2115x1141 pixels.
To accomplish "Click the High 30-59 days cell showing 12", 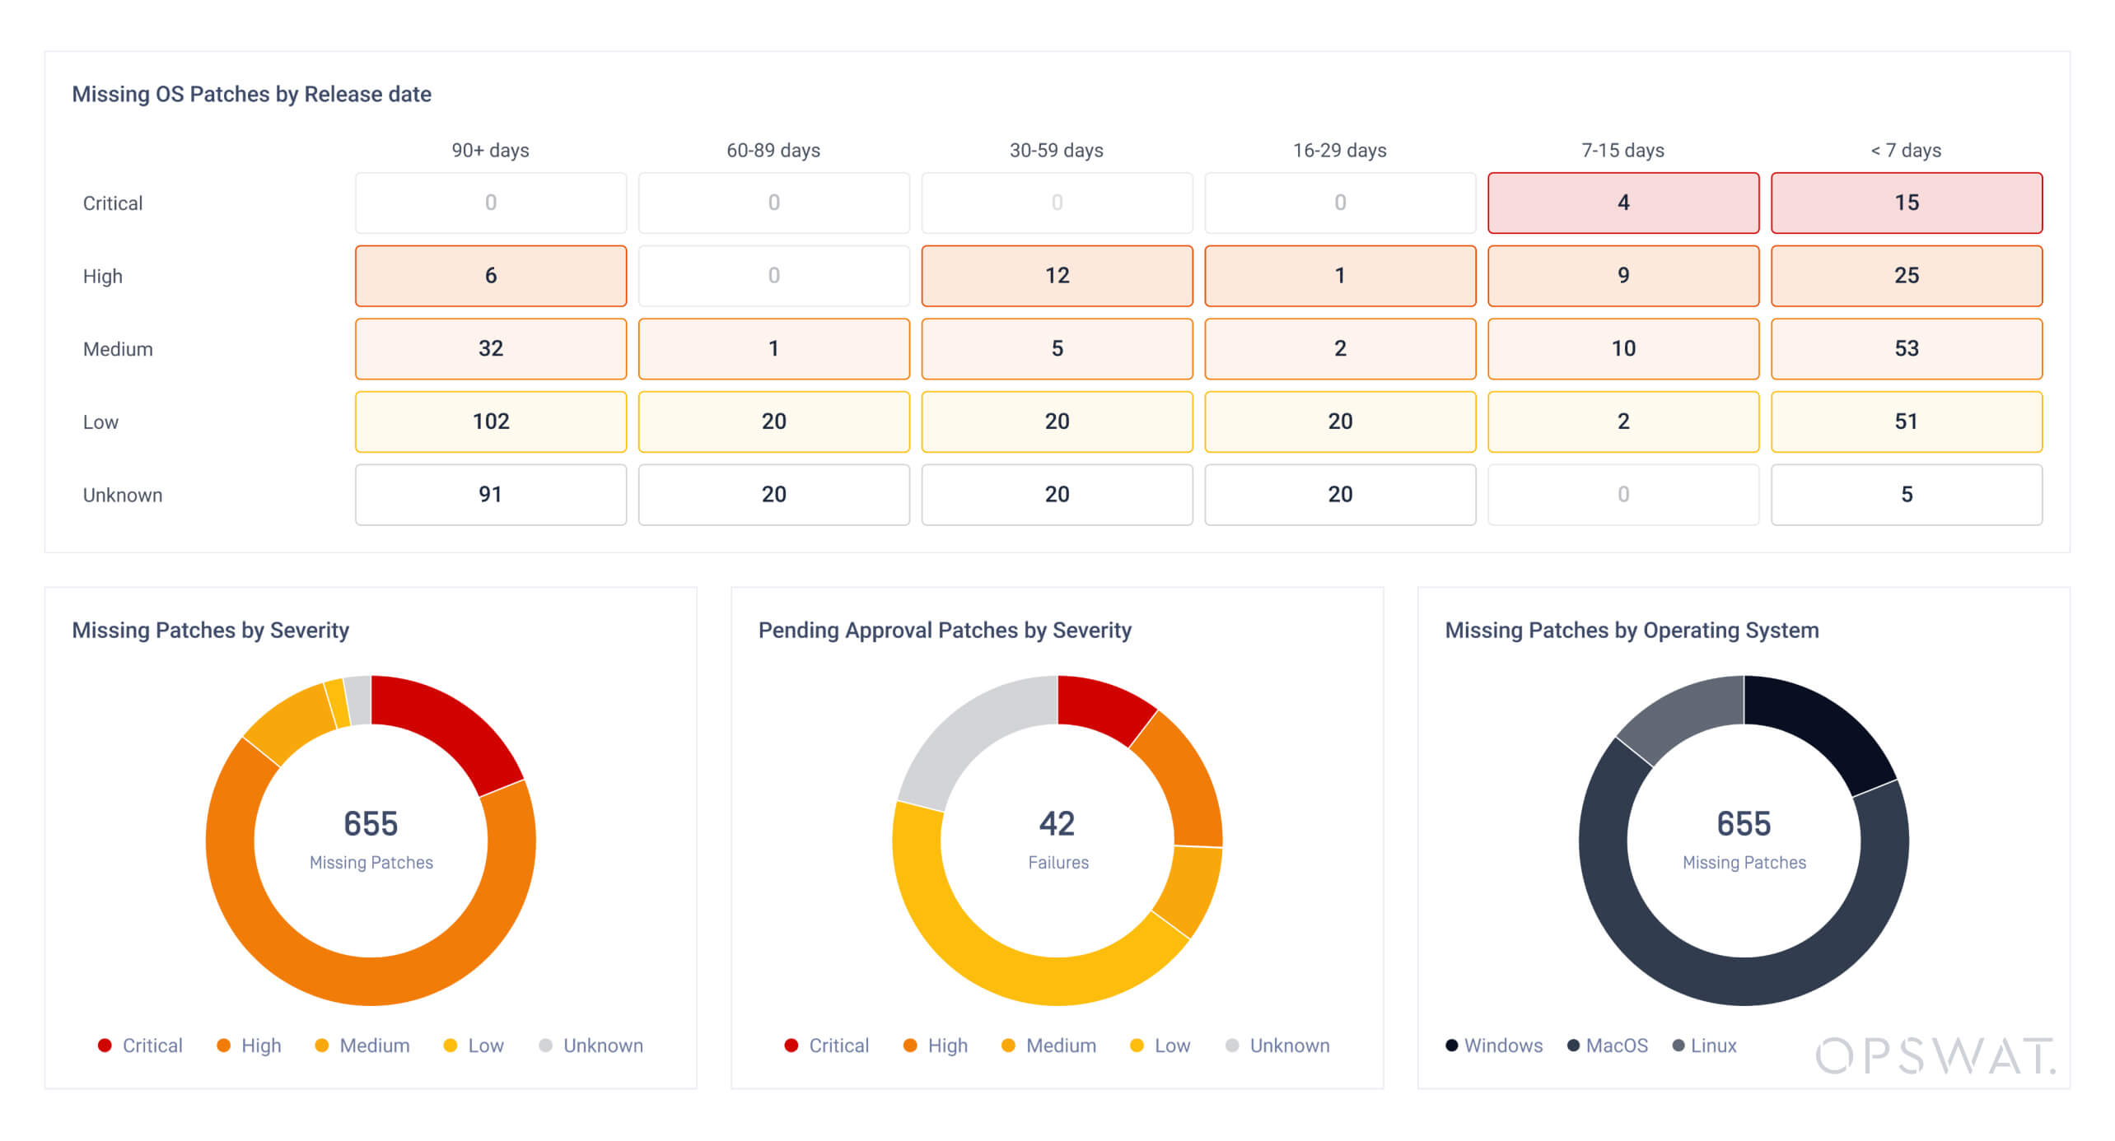I will [1057, 276].
